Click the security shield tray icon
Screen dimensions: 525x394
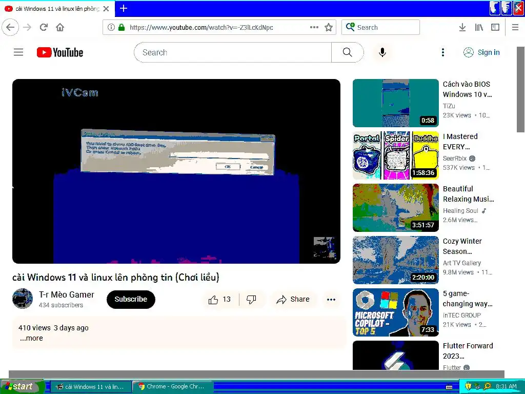(x=468, y=386)
